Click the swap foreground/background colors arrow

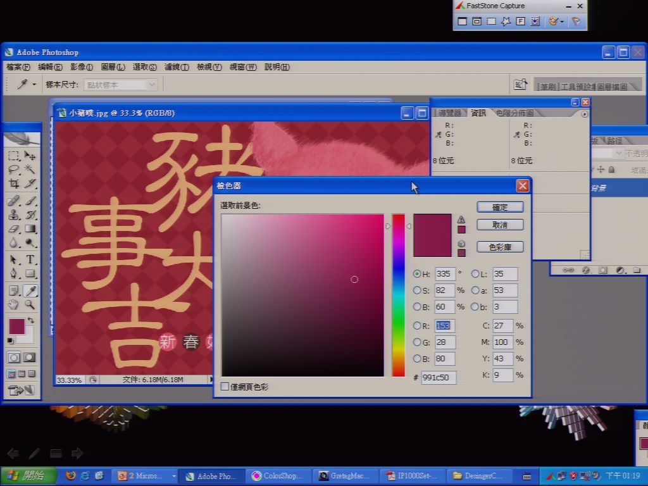pyautogui.click(x=30, y=320)
